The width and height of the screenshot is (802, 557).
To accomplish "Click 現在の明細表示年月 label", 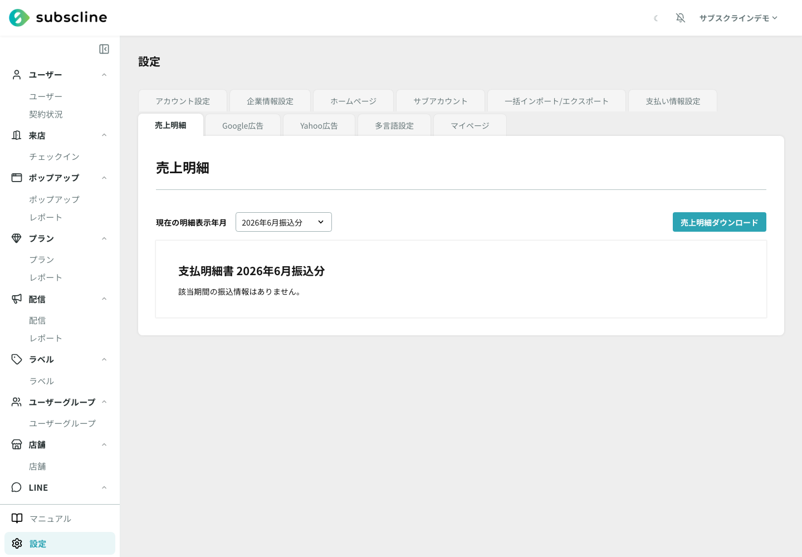I will [191, 223].
